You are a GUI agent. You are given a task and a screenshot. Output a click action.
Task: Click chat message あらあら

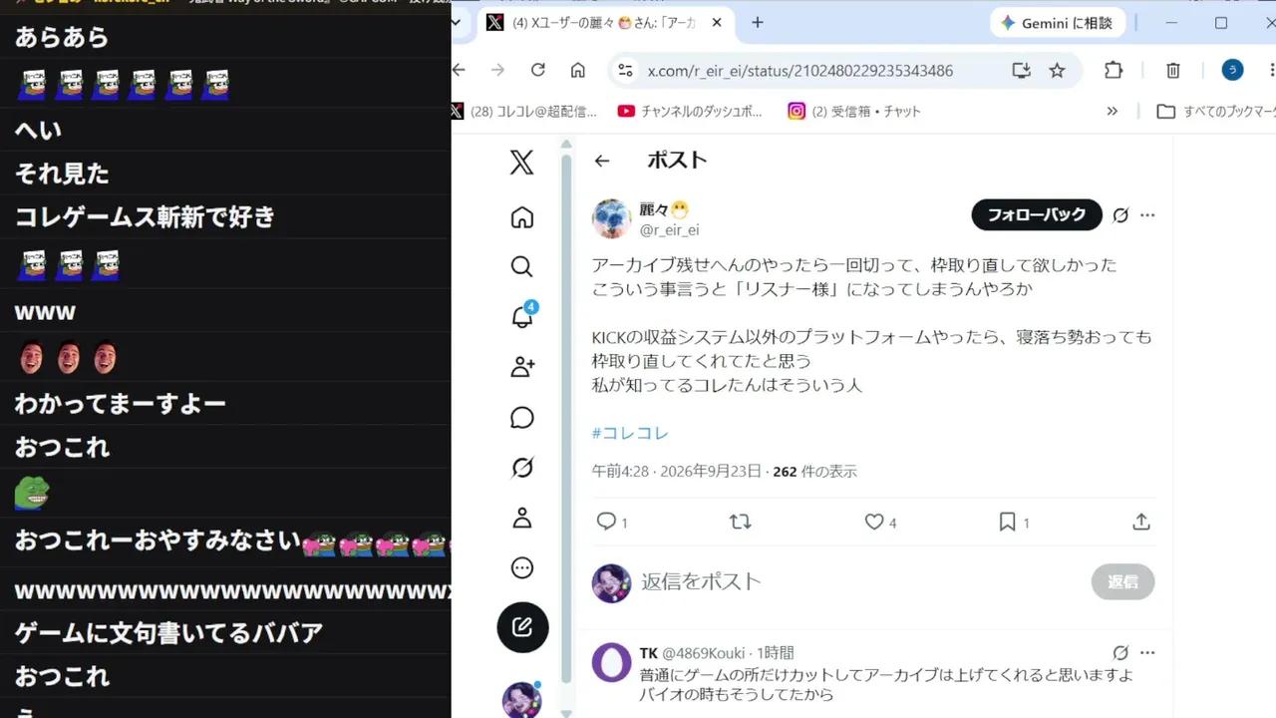tap(62, 38)
